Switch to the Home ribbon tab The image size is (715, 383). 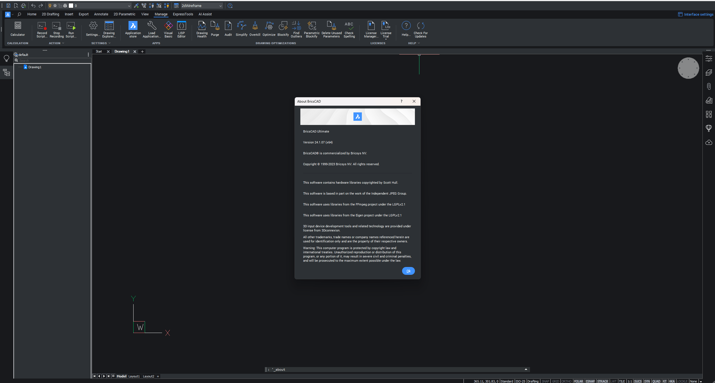[x=32, y=14]
